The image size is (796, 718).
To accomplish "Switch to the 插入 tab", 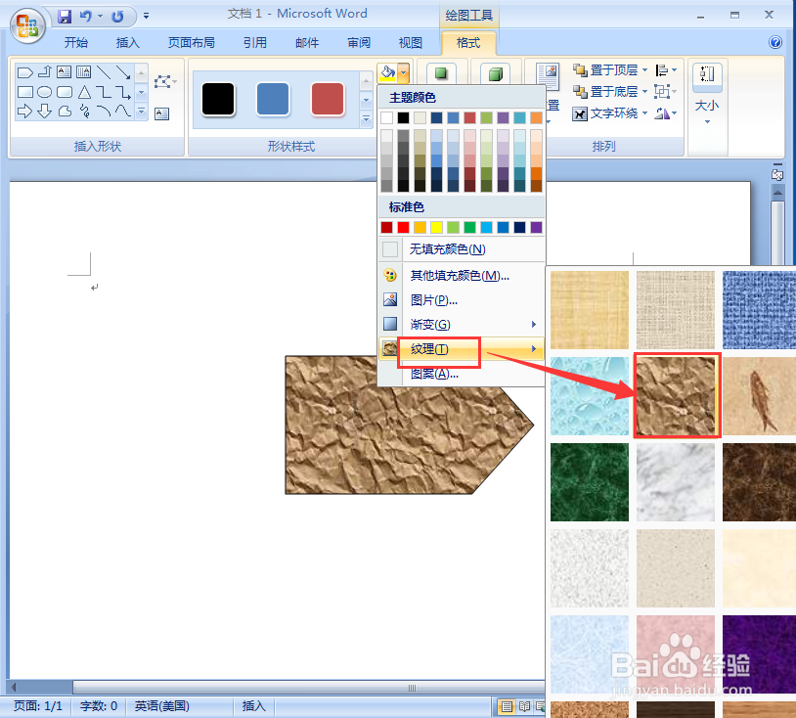I will 127,43.
